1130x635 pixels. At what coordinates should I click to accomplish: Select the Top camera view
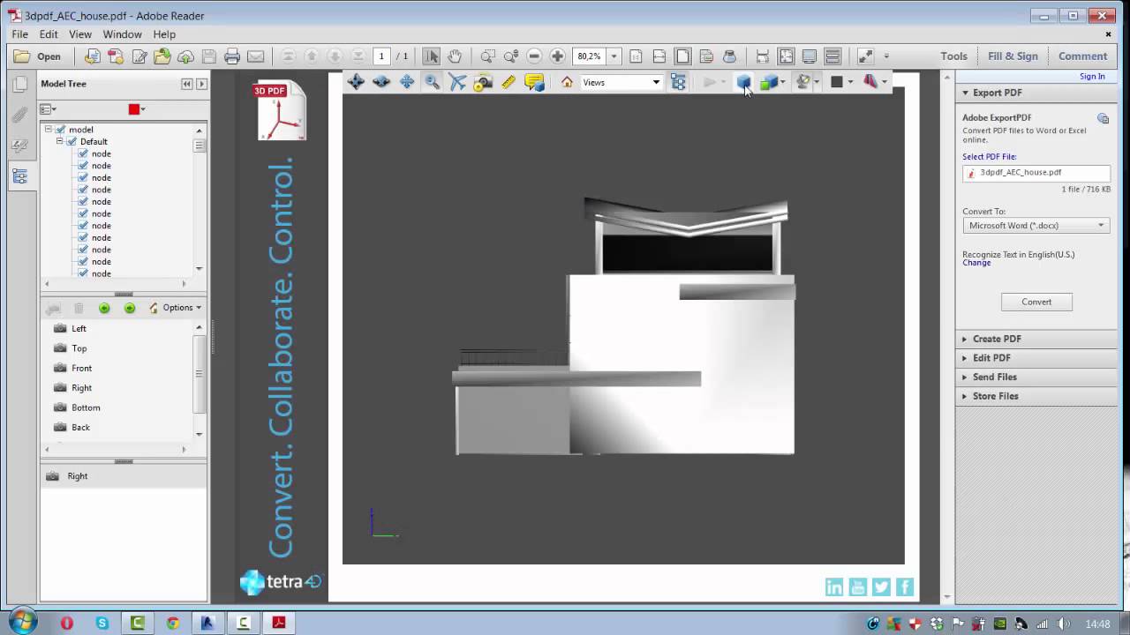point(79,348)
